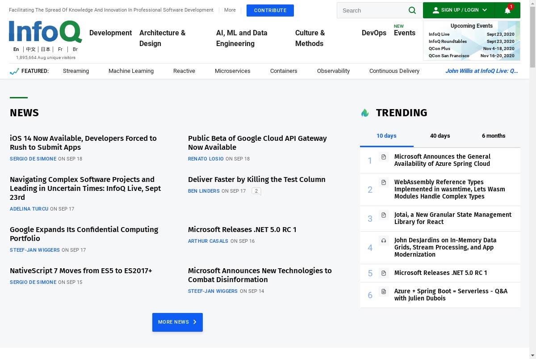This screenshot has height=359, width=536.
Task: Open Public Beta of Google Cloud API Gateway article
Action: click(x=257, y=143)
